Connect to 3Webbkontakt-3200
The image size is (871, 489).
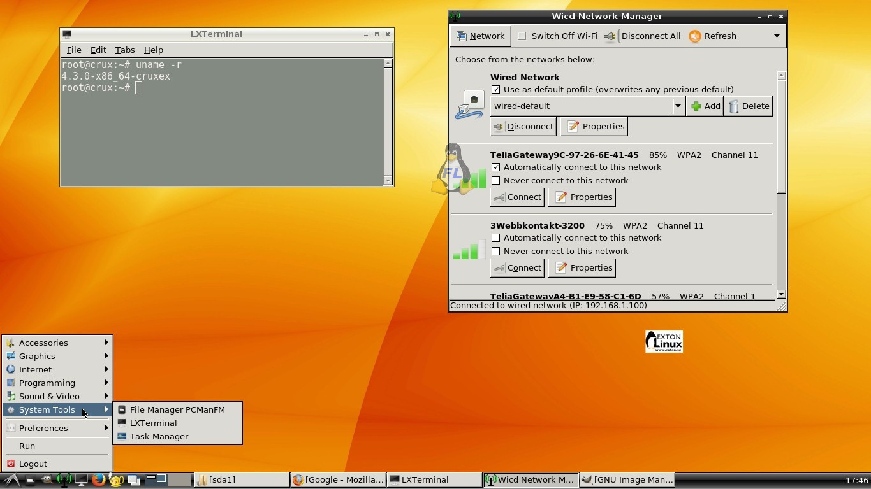(x=517, y=267)
